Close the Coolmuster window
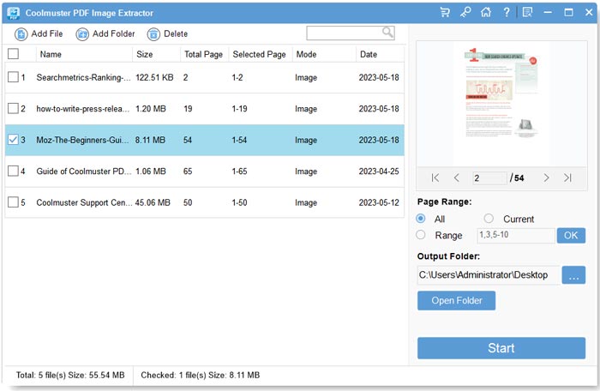Image resolution: width=600 pixels, height=391 pixels. 589,12
